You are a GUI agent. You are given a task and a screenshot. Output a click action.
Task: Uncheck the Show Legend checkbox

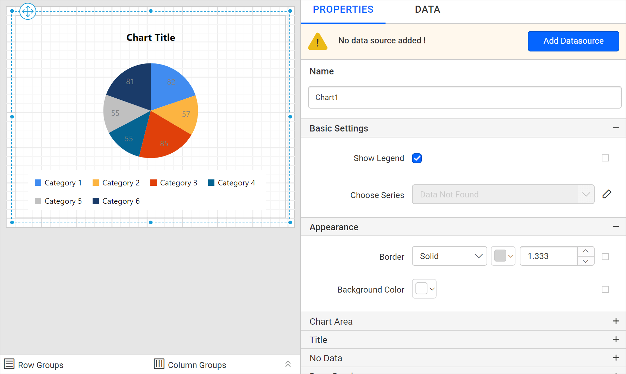[x=417, y=158]
